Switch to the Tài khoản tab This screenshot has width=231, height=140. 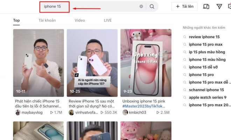pyautogui.click(x=47, y=20)
